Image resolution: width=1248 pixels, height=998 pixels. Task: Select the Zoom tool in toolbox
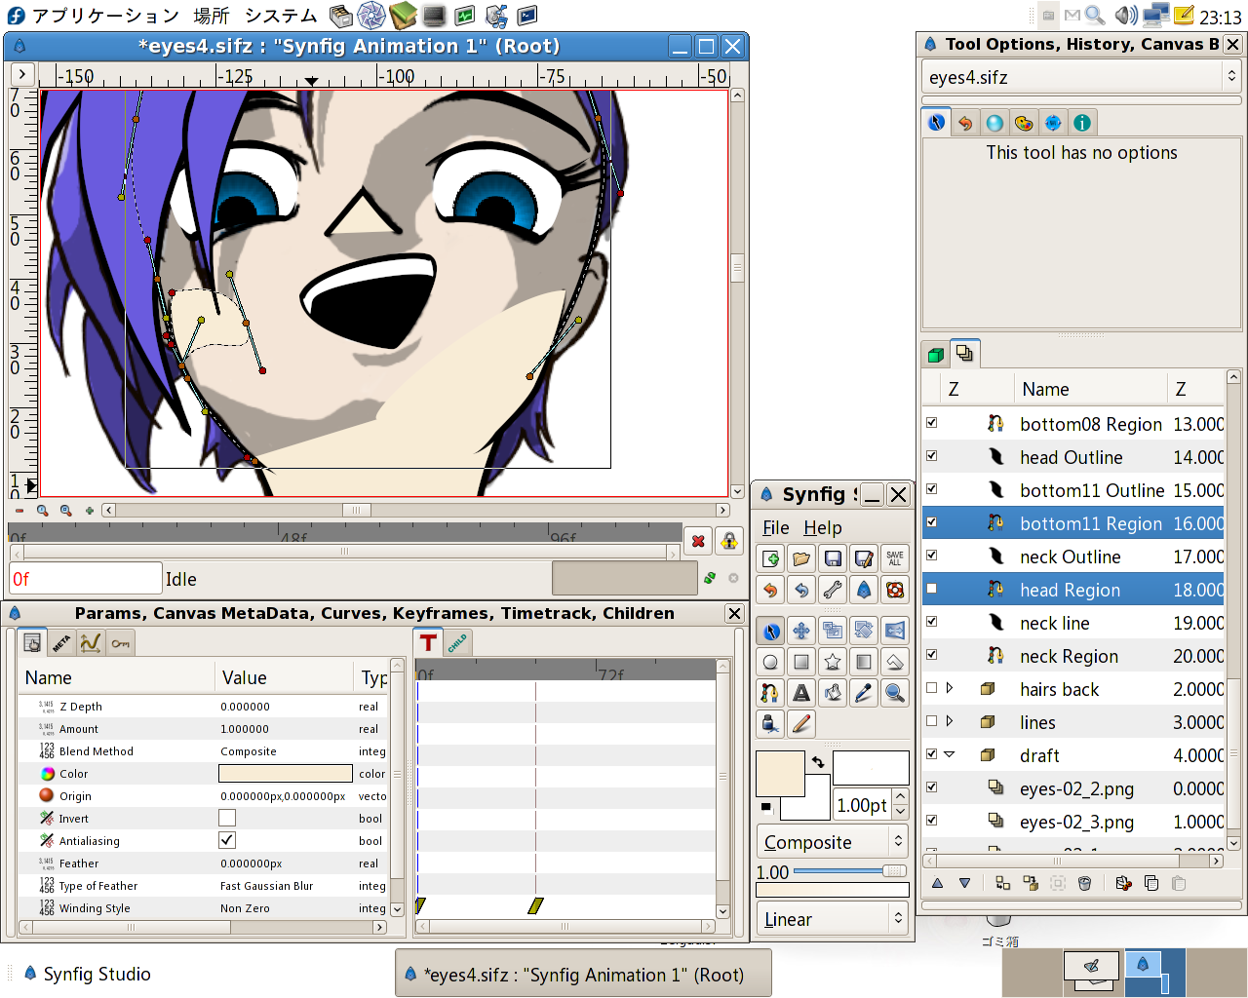[895, 693]
